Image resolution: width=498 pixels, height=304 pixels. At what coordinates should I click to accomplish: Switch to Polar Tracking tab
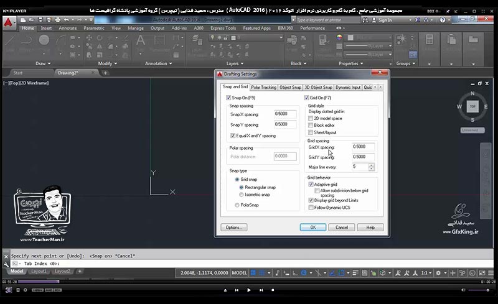[263, 87]
